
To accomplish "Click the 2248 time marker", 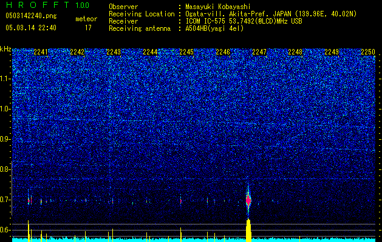I will [x=295, y=52].
